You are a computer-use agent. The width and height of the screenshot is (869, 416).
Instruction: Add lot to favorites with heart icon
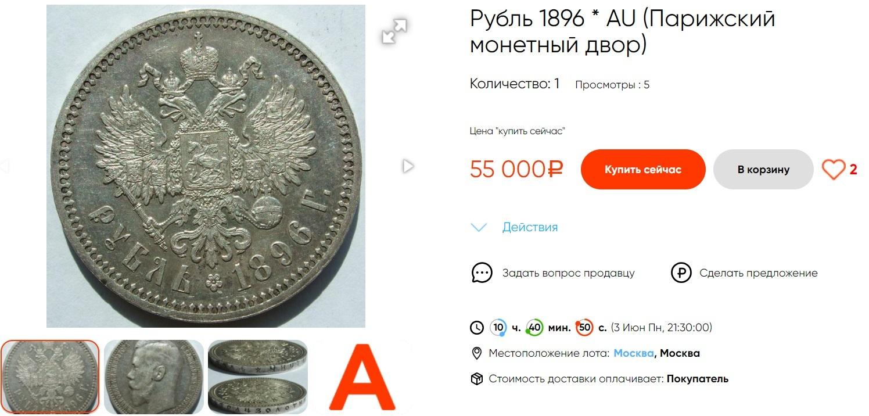[x=834, y=170]
